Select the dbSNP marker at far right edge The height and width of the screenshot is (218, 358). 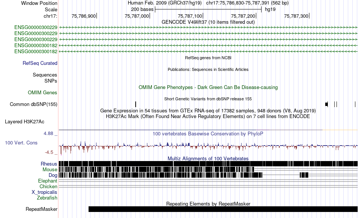(355, 104)
